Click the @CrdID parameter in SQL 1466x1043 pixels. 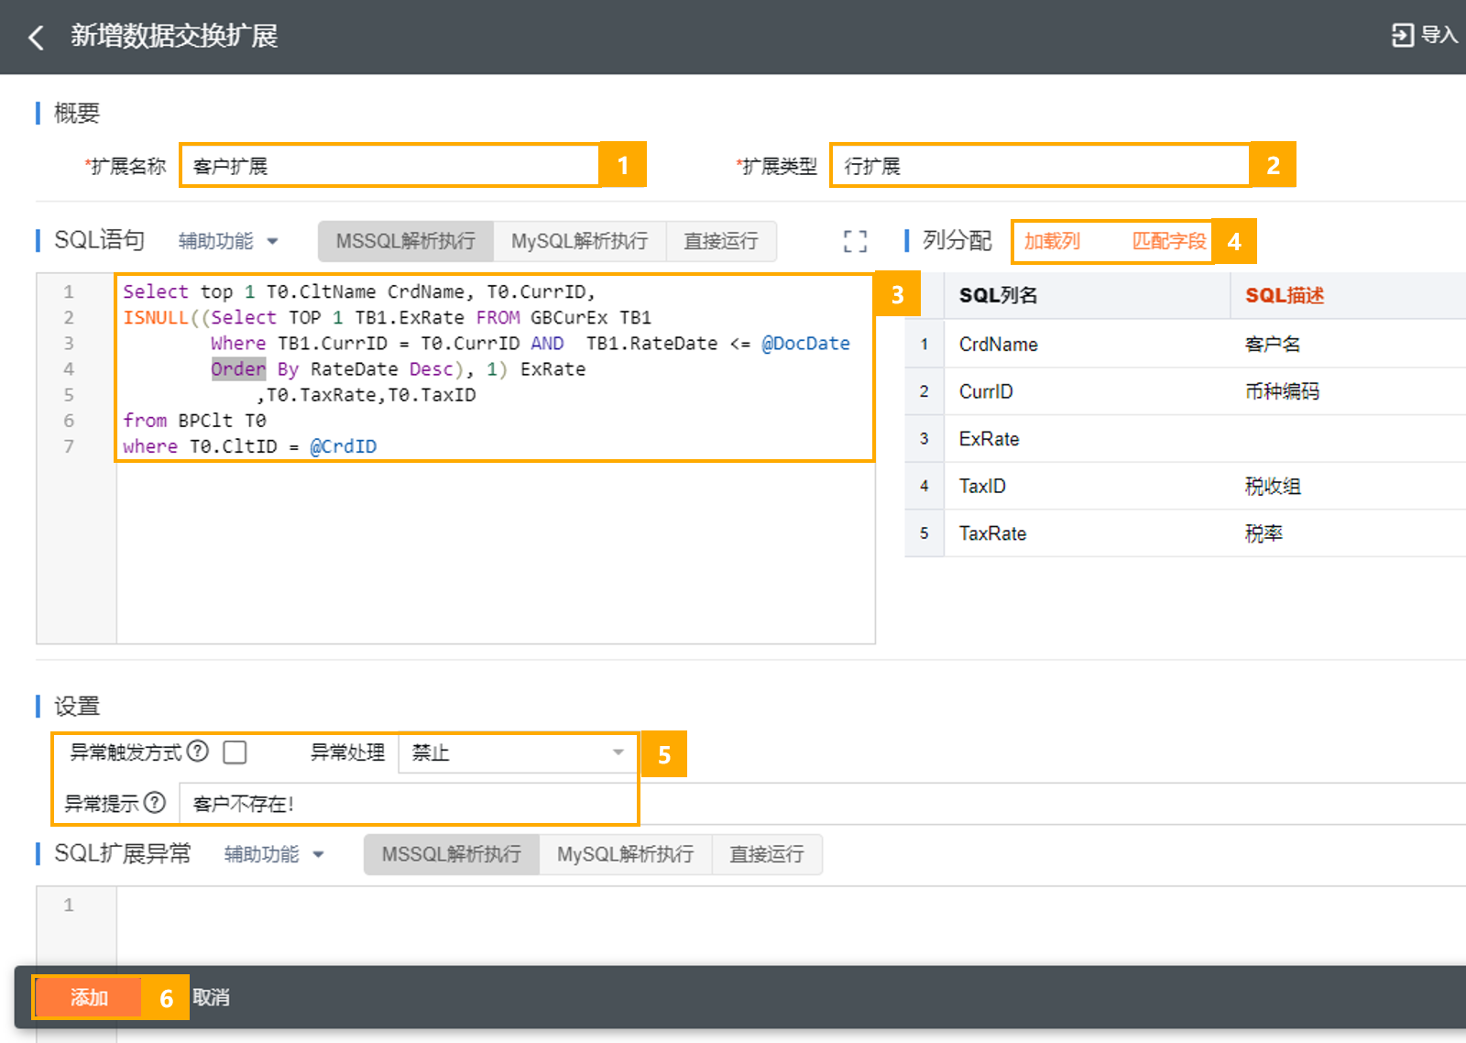(344, 446)
